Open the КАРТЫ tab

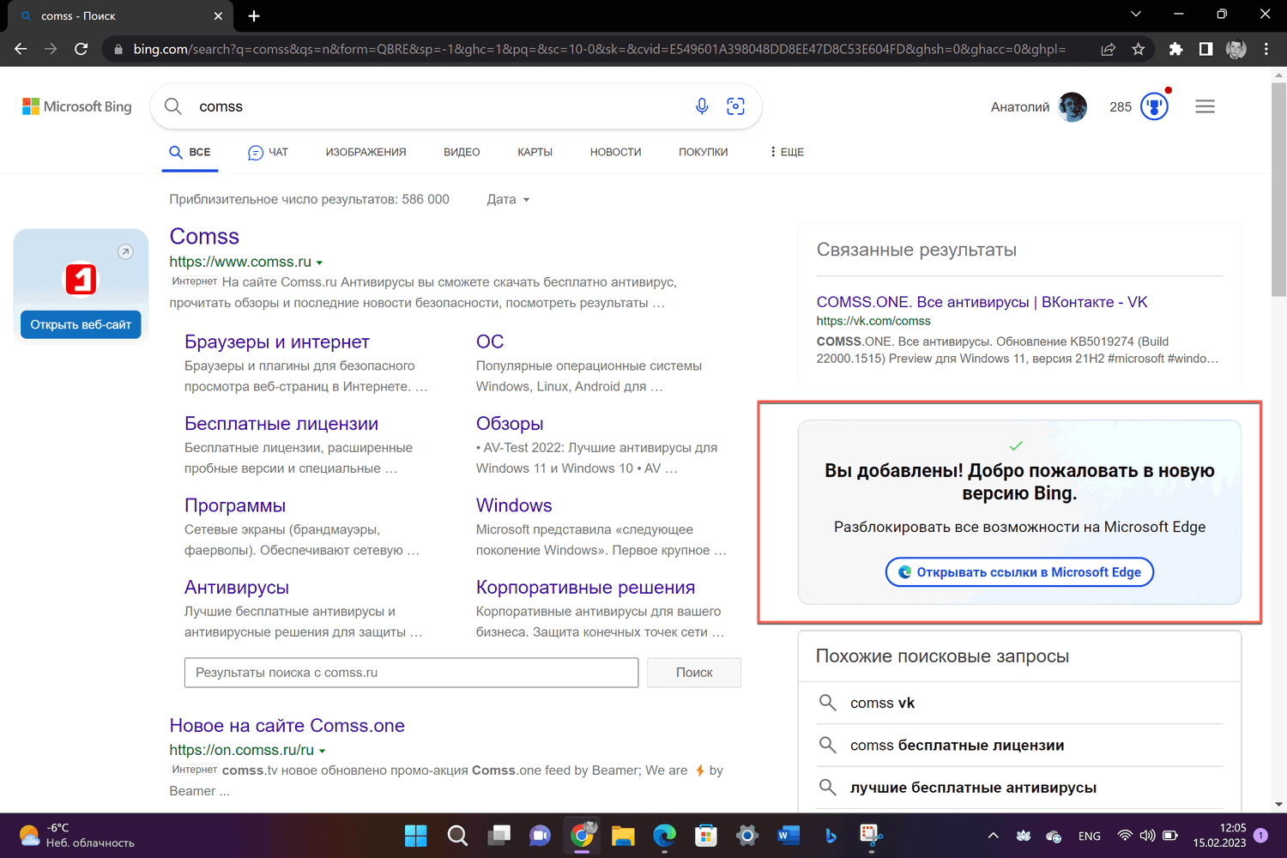coord(535,152)
